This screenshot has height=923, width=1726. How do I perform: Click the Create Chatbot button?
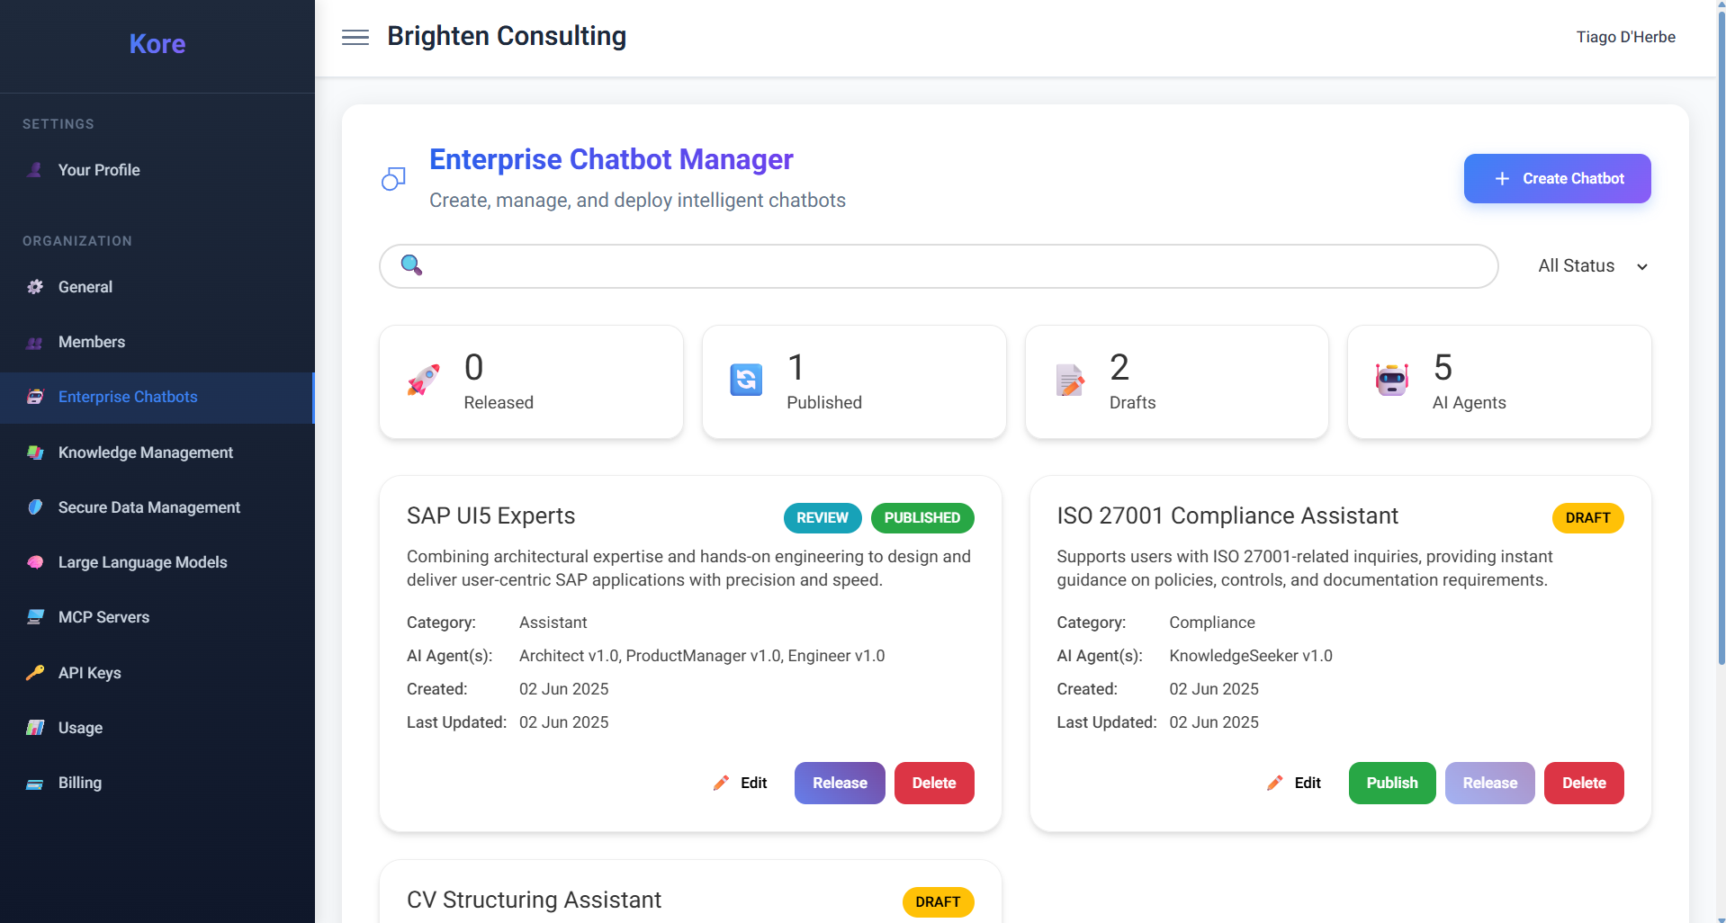pos(1557,178)
